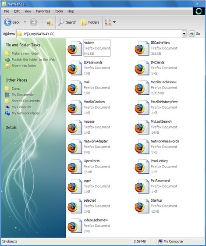This screenshot has width=206, height=246.
Task: Open the File menu
Action: pyautogui.click(x=7, y=11)
